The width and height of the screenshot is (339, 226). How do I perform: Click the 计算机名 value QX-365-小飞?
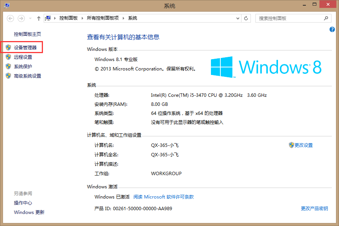pyautogui.click(x=165, y=145)
